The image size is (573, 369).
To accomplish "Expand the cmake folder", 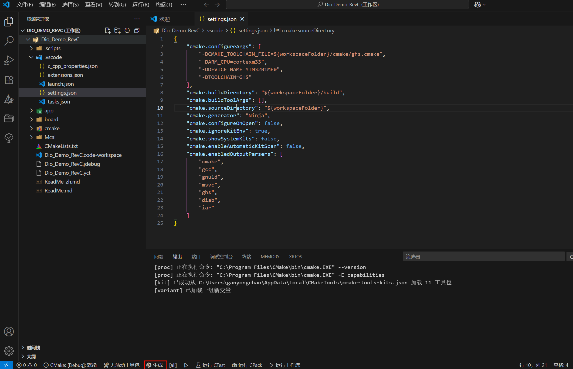I will [x=31, y=128].
